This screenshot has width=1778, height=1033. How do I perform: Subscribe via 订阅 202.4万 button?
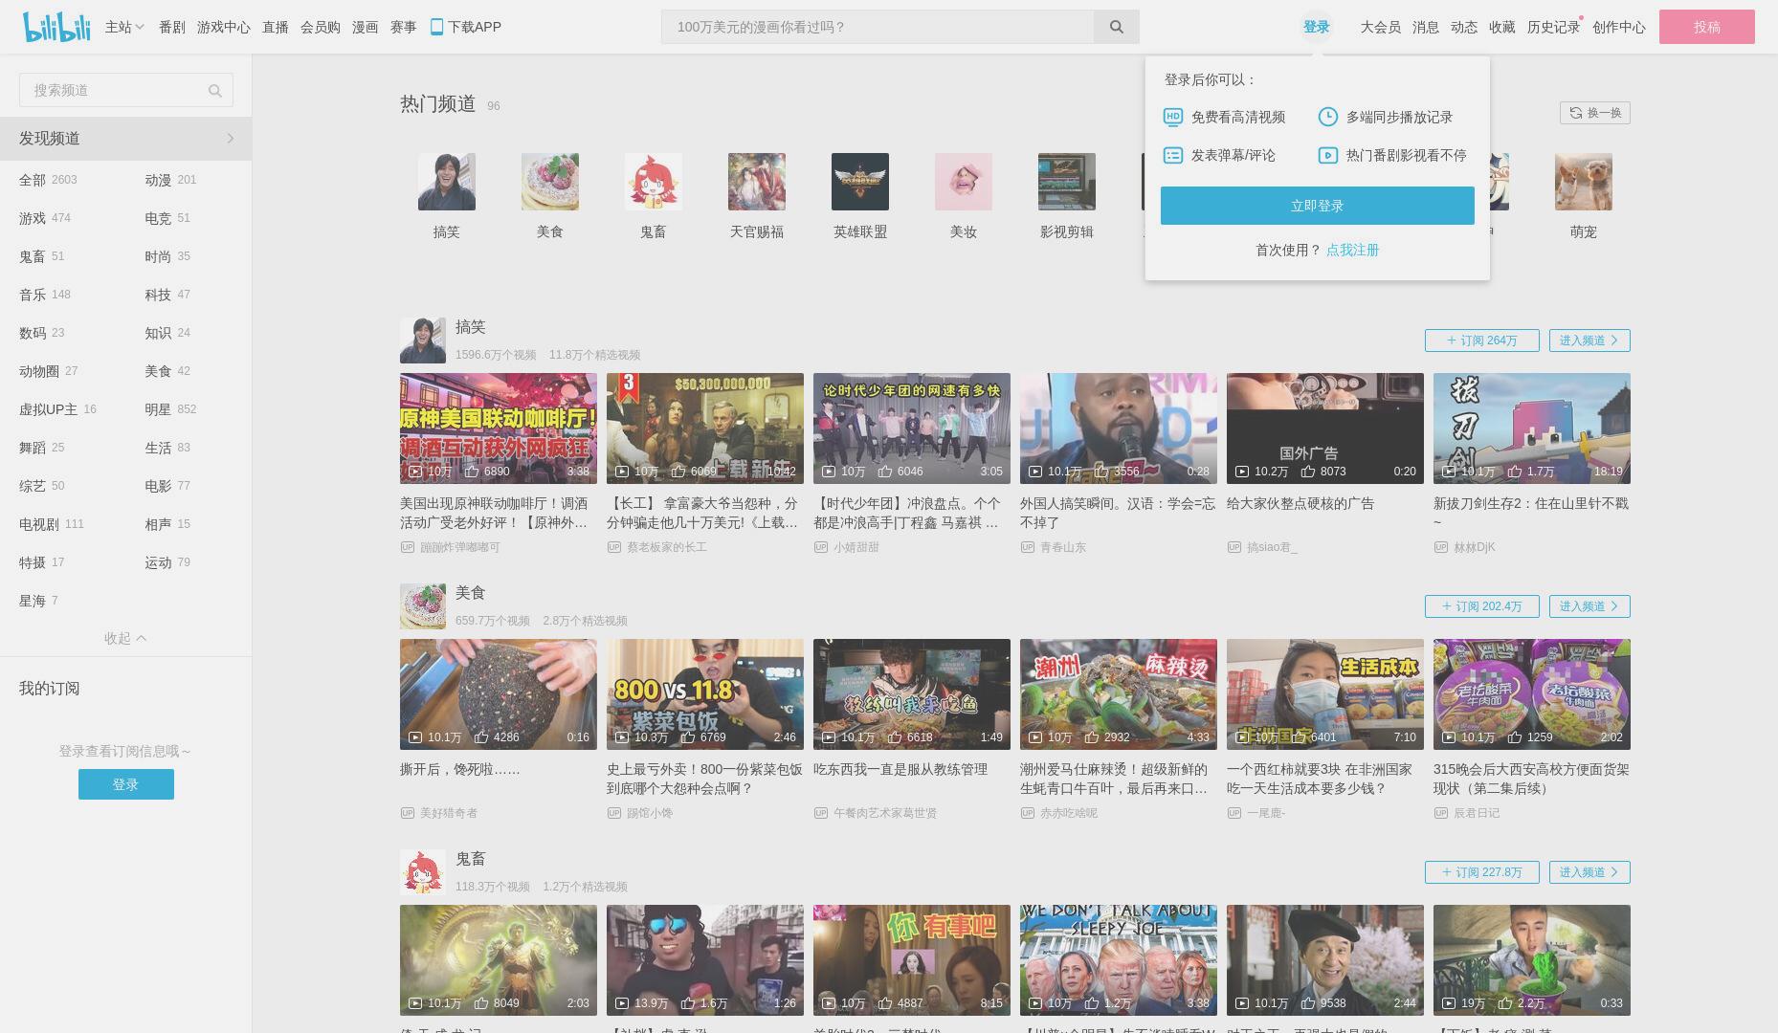pos(1482,606)
